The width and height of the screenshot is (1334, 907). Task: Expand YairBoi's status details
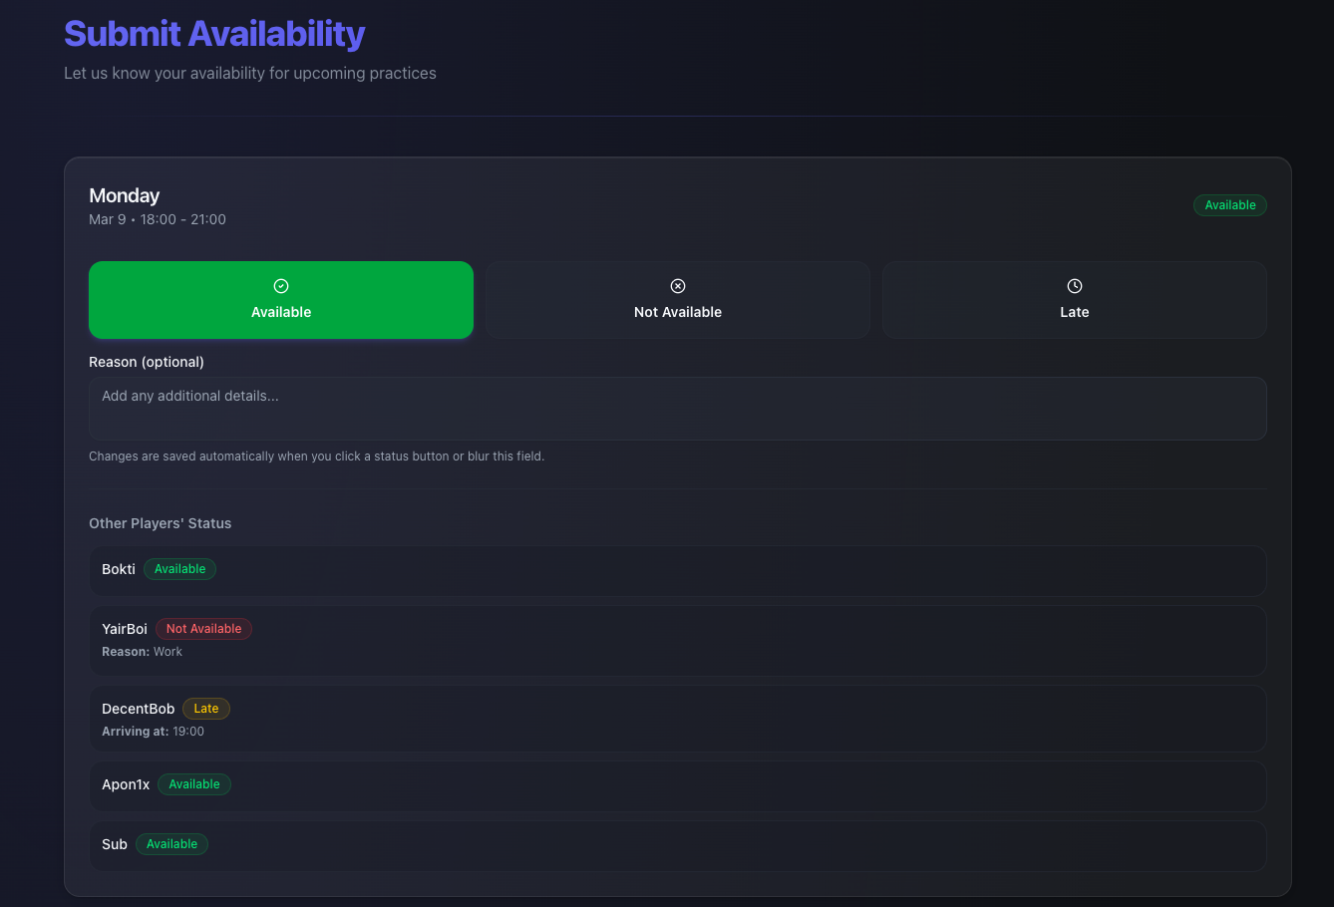677,638
